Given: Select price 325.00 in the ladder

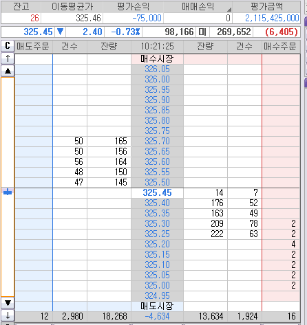Looking at the screenshot, I should point(157,286).
